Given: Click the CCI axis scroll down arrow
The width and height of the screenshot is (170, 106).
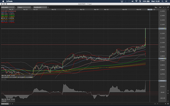Looking at the screenshot, I should (168, 91).
